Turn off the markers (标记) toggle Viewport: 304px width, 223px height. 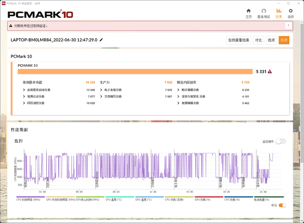pyautogui.click(x=282, y=205)
